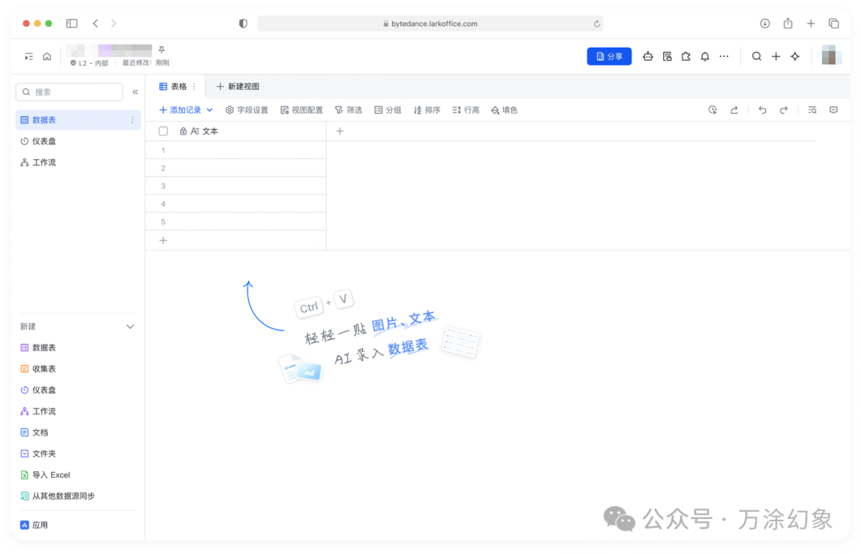Open the notifications bell
Viewport: 861px width, 554px height.
pyautogui.click(x=706, y=56)
